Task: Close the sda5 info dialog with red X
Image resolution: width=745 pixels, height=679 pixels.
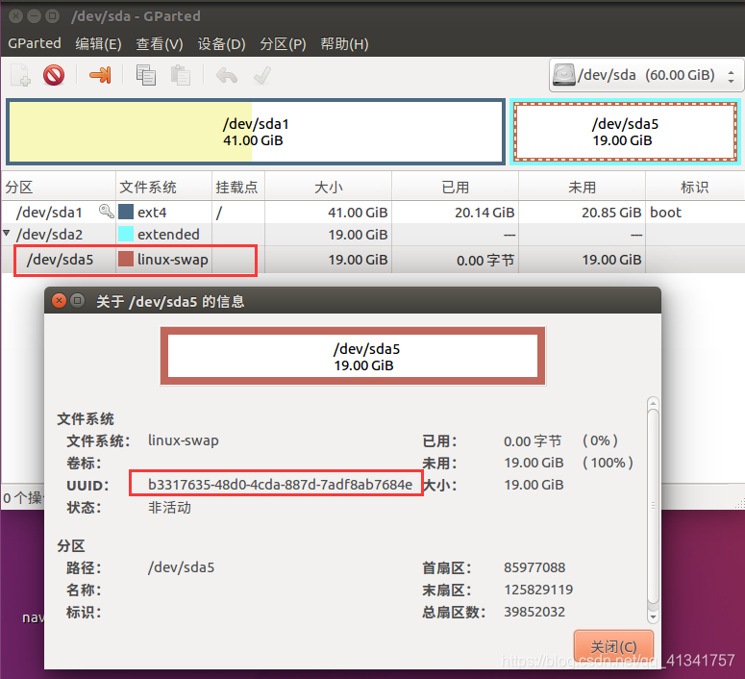Action: 59,300
